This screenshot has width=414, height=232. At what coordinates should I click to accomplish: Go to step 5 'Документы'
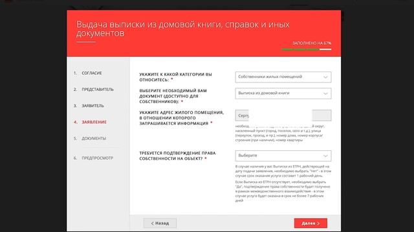90,139
